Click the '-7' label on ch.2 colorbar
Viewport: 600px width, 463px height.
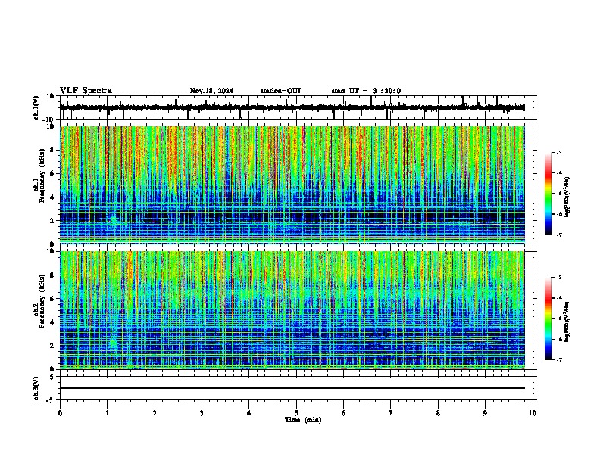[x=558, y=359]
